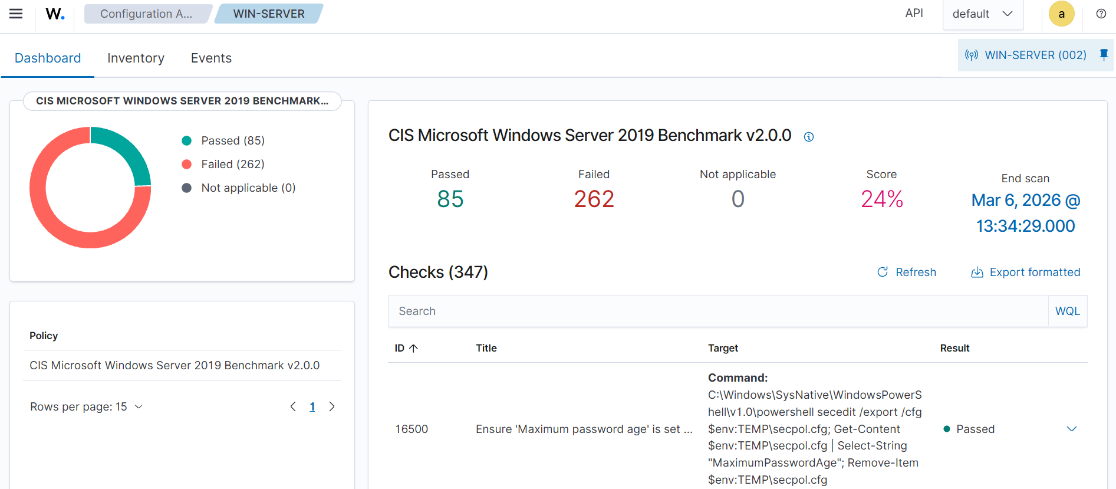Click the Checks (347) heading
1116x489 pixels.
tap(438, 272)
